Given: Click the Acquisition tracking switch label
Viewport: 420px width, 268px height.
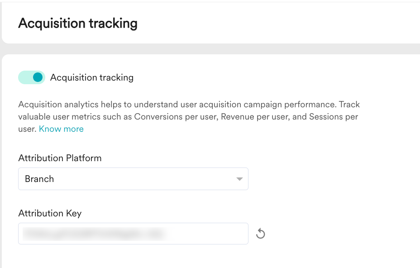Looking at the screenshot, I should 92,77.
